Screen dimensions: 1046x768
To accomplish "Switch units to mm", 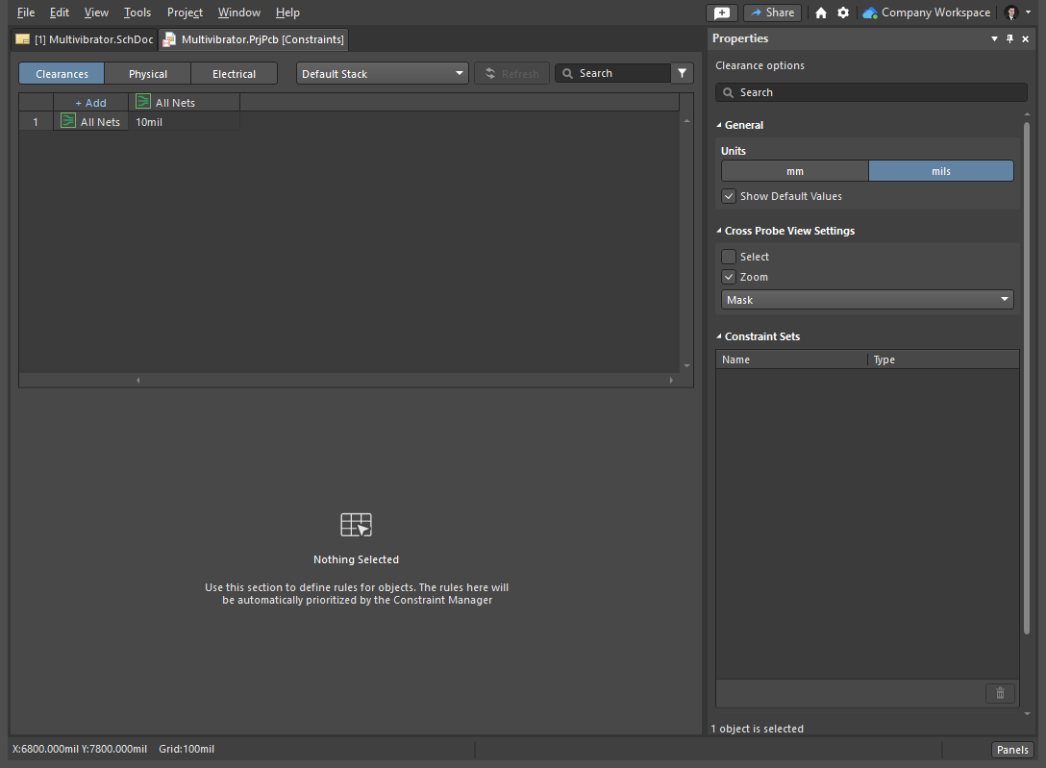I will [794, 171].
